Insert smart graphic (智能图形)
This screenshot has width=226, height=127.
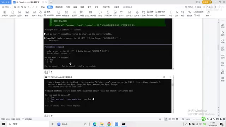49,15
